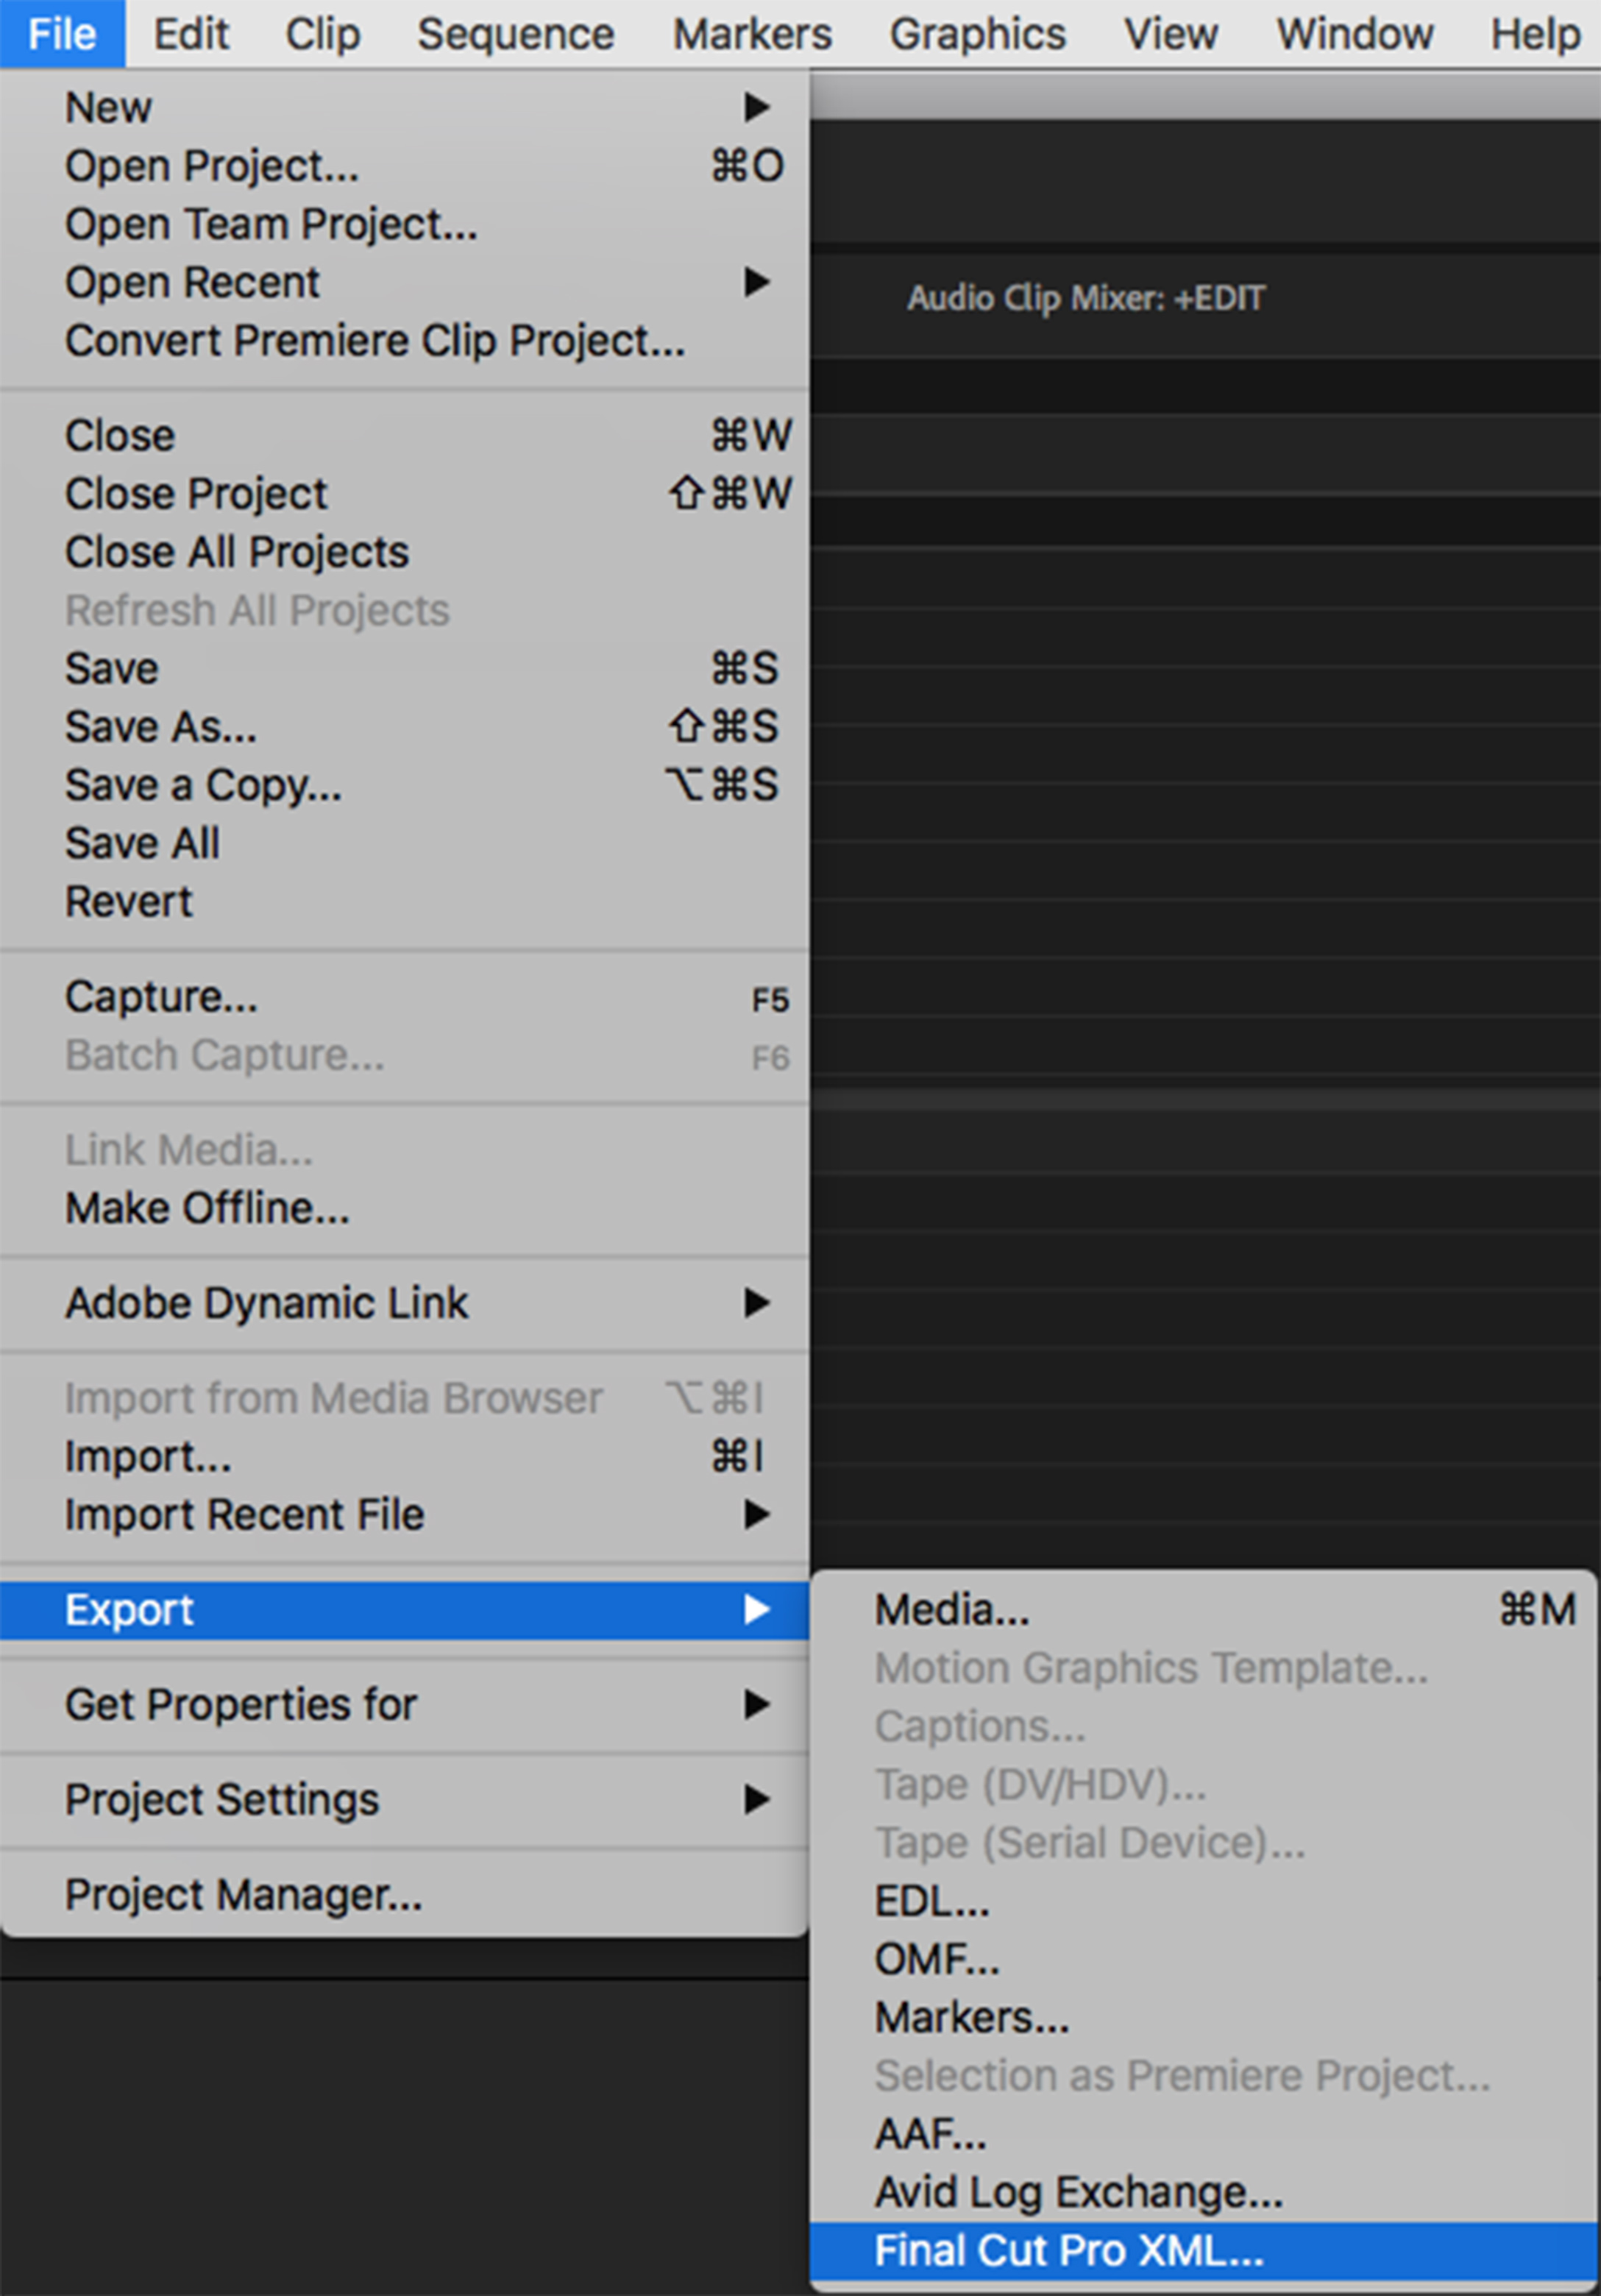
Task: Select AAF export option
Action: (930, 2134)
